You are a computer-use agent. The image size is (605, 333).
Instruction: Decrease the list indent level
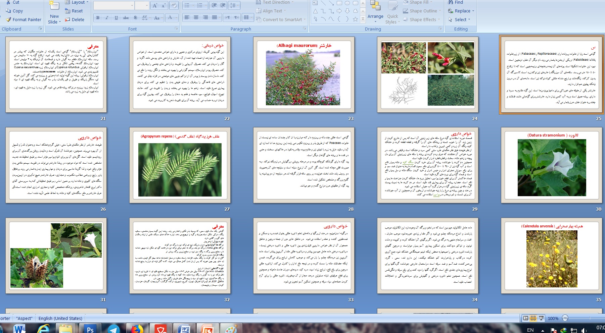tap(213, 5)
